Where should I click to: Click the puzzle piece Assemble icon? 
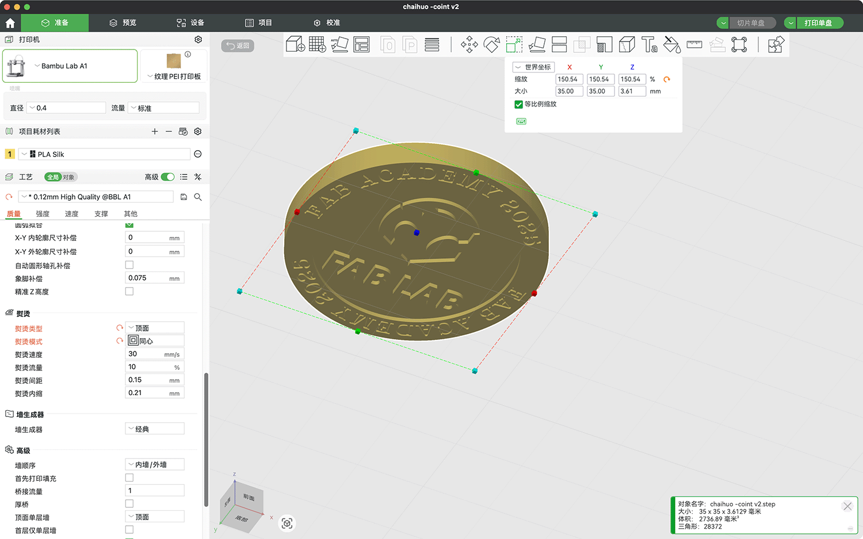click(x=776, y=44)
